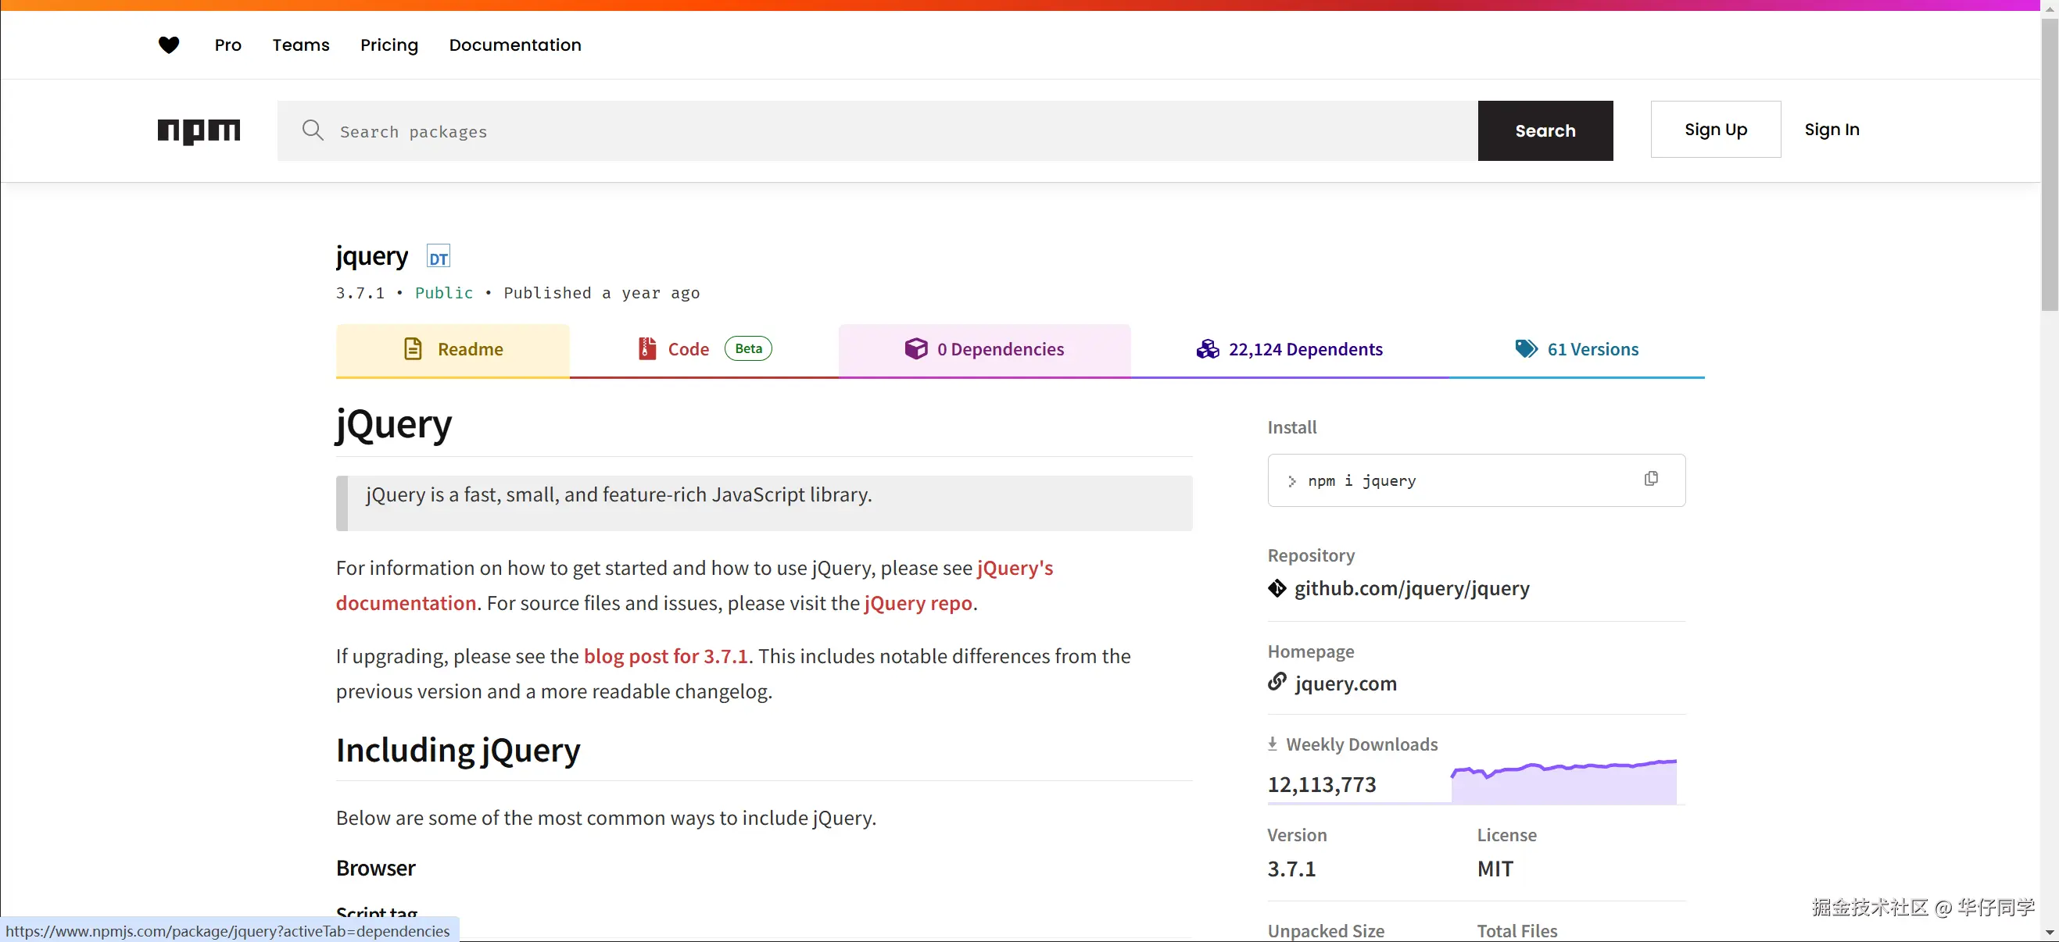Screen dimensions: 2059x942
Task: Open the 61 Versions tab
Action: click(x=1576, y=349)
